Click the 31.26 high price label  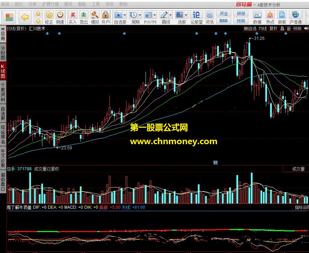point(259,38)
